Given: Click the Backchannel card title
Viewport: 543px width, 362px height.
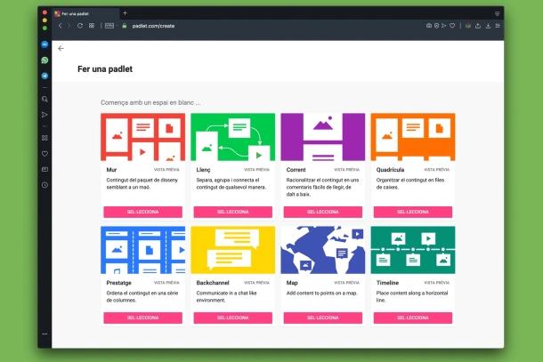Looking at the screenshot, I should [x=213, y=283].
